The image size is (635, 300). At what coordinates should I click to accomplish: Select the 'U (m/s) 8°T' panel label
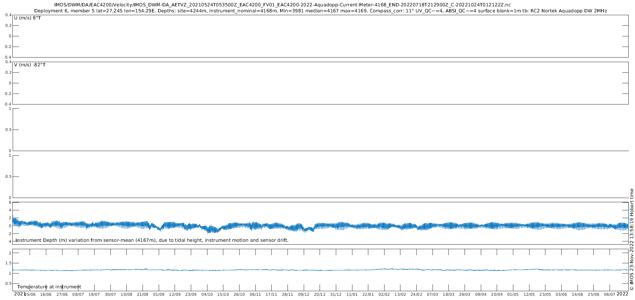point(28,18)
